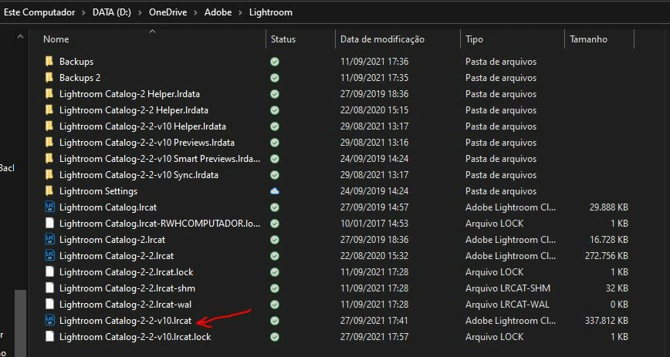Click the navigation pane scrollbar thumb
The width and height of the screenshot is (670, 357).
point(21,323)
